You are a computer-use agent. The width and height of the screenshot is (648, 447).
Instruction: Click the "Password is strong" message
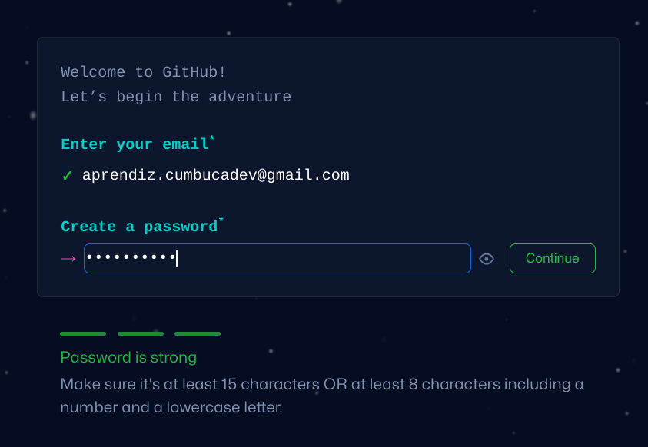click(128, 357)
